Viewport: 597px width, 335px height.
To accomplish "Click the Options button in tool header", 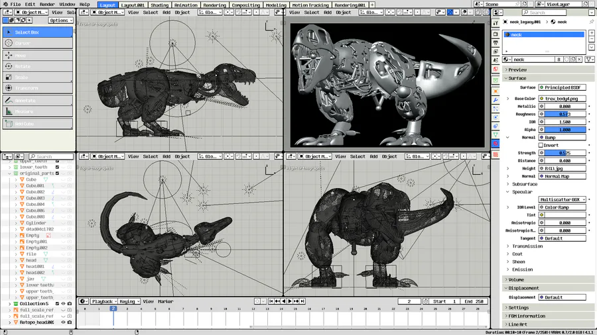I will (60, 21).
